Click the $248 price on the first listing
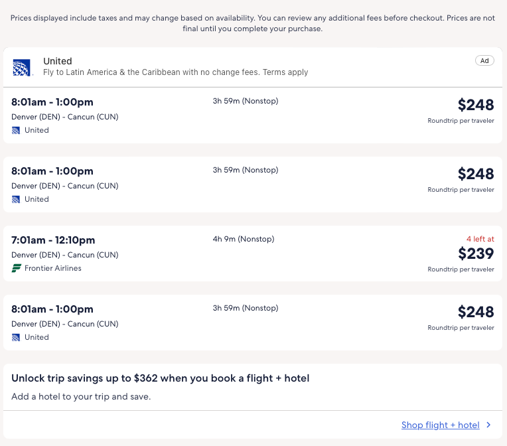Image resolution: width=507 pixels, height=446 pixels. pyautogui.click(x=476, y=105)
